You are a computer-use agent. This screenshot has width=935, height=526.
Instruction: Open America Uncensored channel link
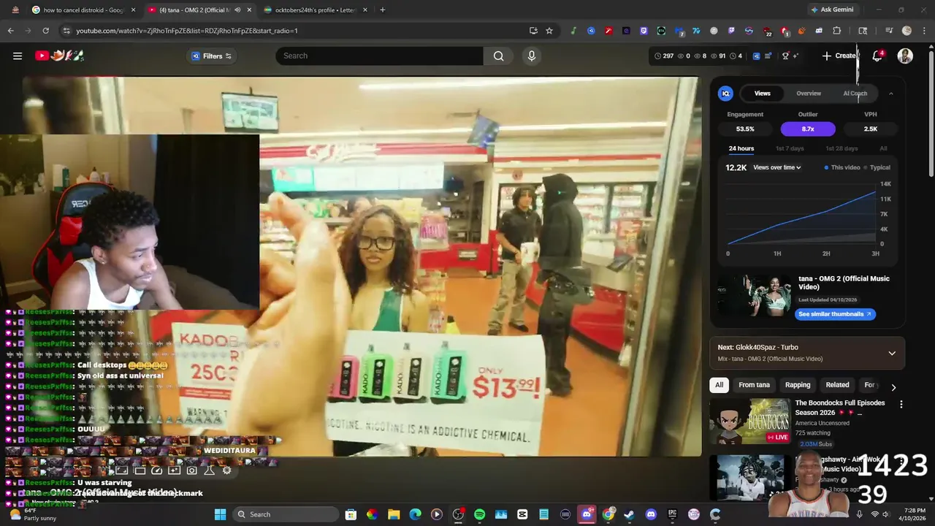point(822,423)
